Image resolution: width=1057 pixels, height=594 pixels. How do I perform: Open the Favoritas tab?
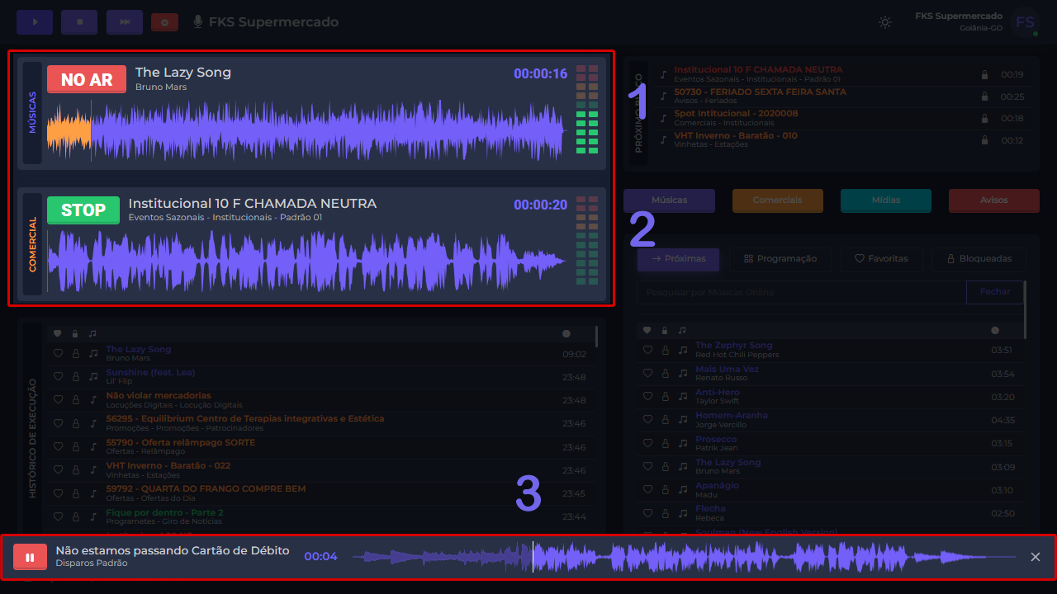click(x=881, y=259)
